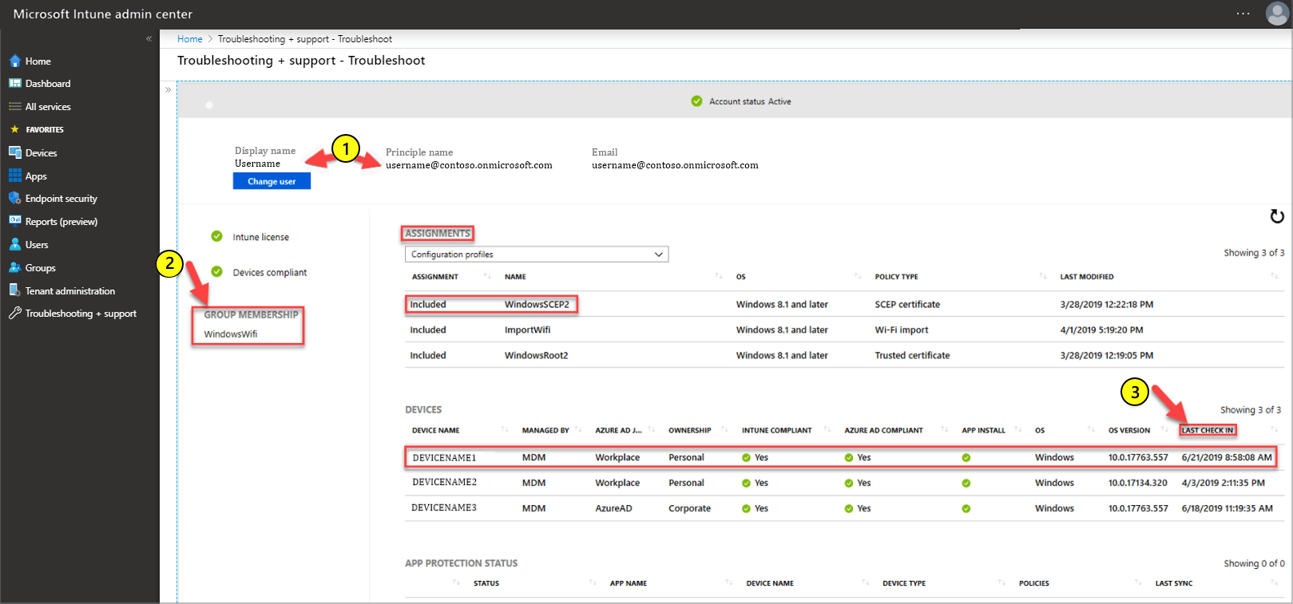Open the user account avatar
1293x604 pixels.
click(1276, 14)
